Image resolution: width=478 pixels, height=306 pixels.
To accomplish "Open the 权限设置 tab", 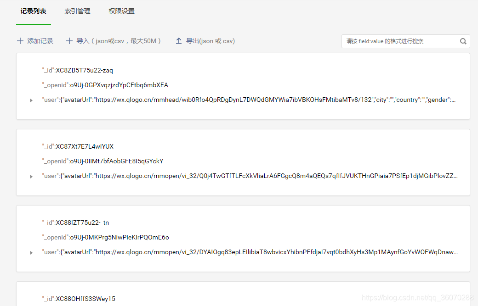I will (x=122, y=11).
